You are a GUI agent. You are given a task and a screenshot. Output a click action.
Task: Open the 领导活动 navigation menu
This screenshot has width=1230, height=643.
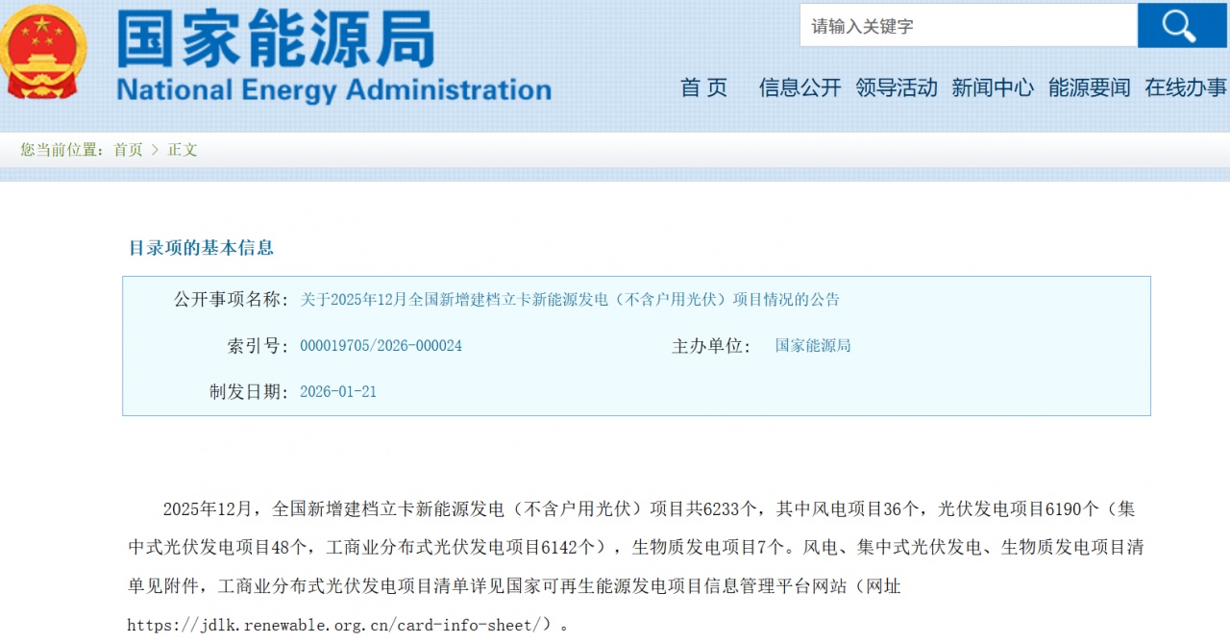(x=896, y=87)
